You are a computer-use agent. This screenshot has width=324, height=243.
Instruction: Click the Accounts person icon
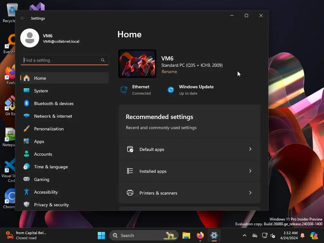pos(27,154)
